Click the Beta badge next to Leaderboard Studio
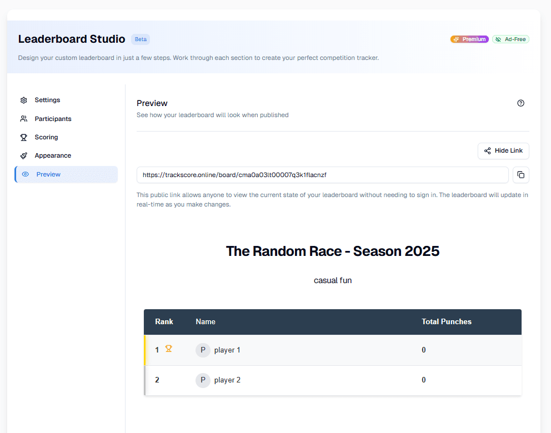 pyautogui.click(x=140, y=39)
